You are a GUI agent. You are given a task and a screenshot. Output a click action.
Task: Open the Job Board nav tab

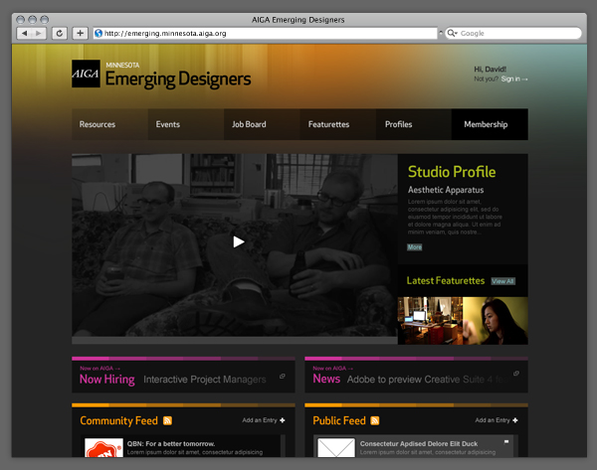coord(262,124)
